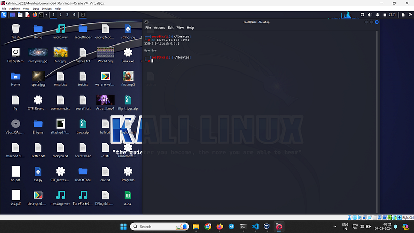Launch Firefox from the Kali panel
Screen dimensions: 414x233
[x=35, y=15]
